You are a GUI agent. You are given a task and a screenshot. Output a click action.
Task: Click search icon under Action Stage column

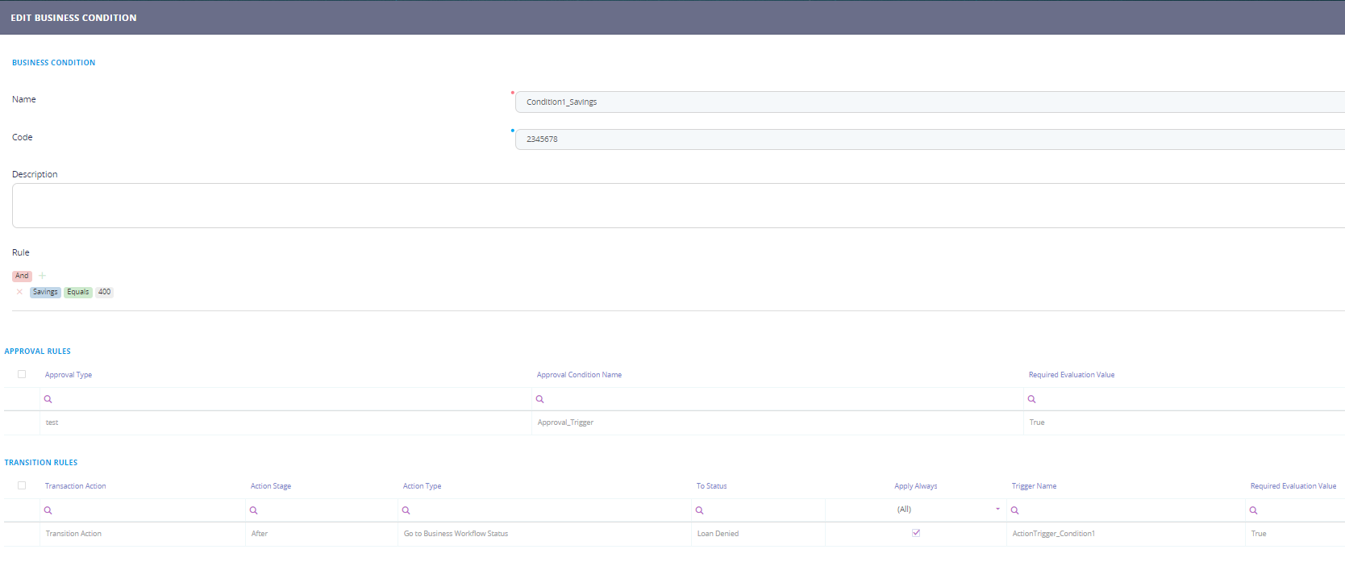pos(253,510)
